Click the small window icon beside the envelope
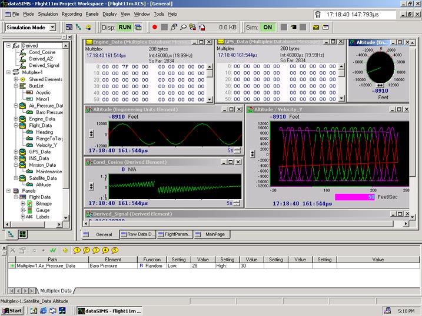Viewport: 422px width, 316px height. coord(325,28)
